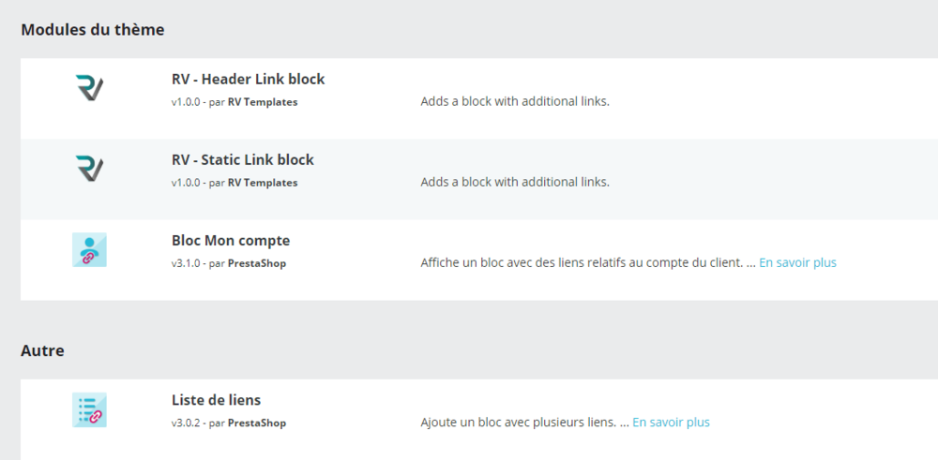Click the Bloc Mon compte module name
The height and width of the screenshot is (460, 938).
click(x=231, y=241)
